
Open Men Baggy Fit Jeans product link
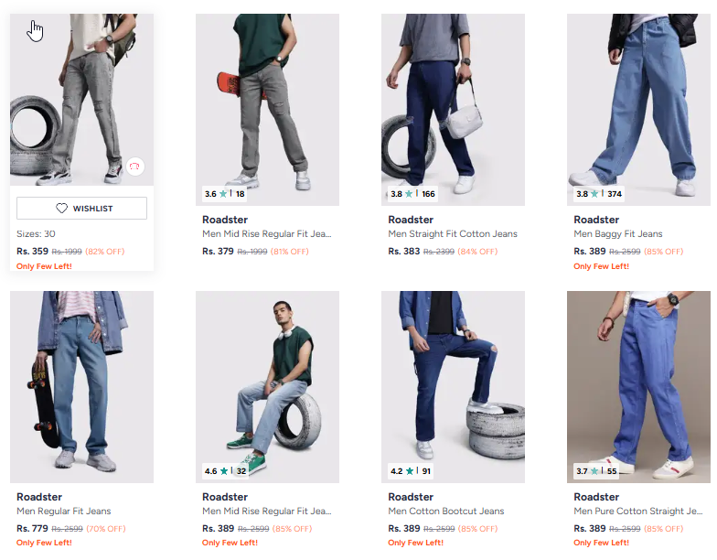pyautogui.click(x=617, y=234)
